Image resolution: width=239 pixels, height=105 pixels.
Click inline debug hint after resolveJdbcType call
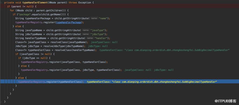point(98,46)
